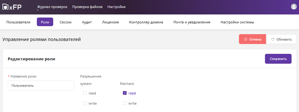Open Настройки системы tab
The width and height of the screenshot is (299, 112).
237,22
